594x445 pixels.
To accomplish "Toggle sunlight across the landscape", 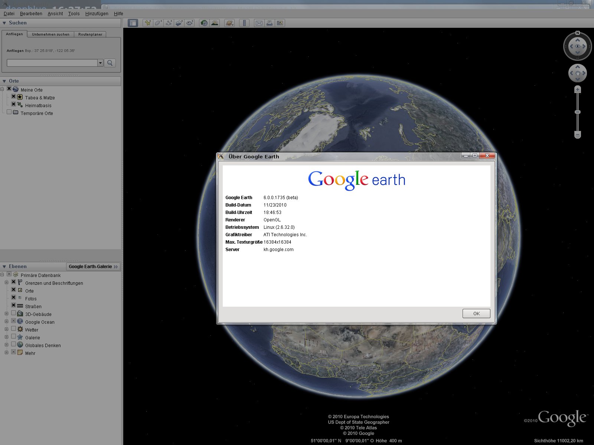I will click(215, 23).
